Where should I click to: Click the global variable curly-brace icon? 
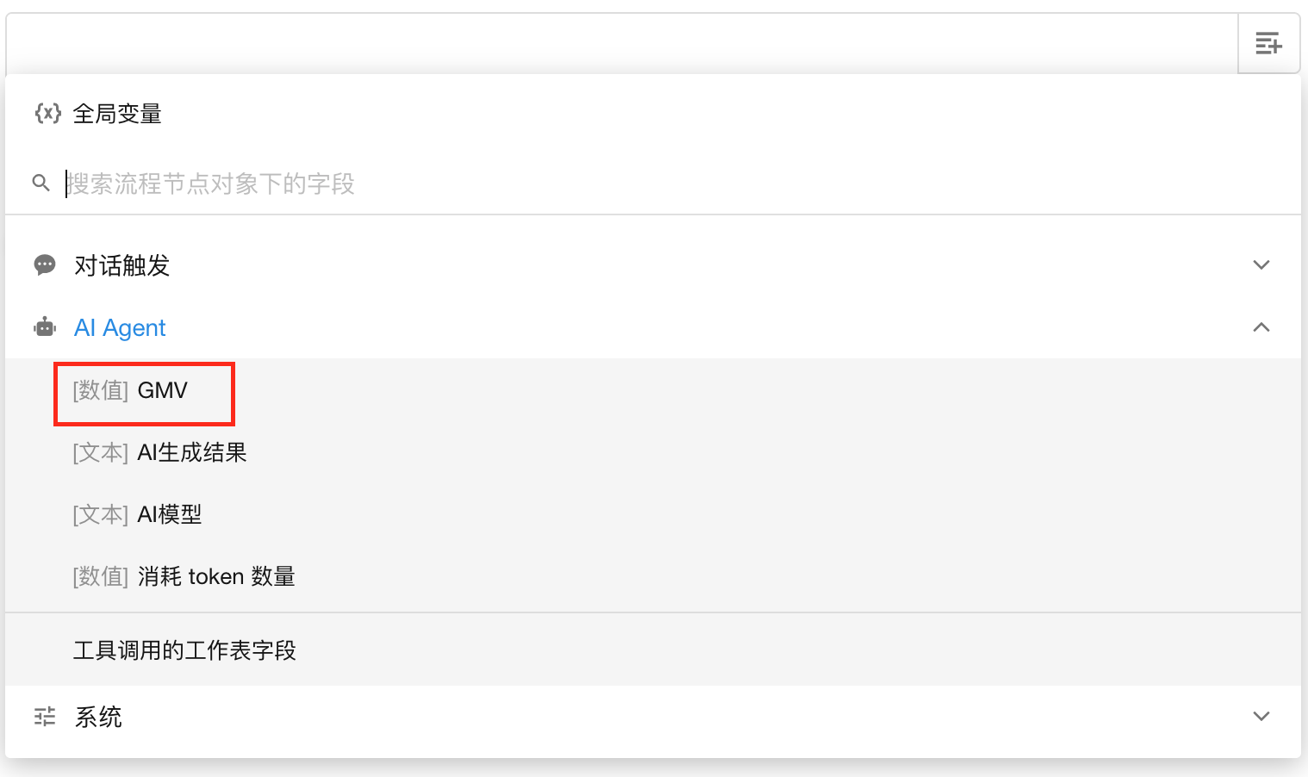47,114
